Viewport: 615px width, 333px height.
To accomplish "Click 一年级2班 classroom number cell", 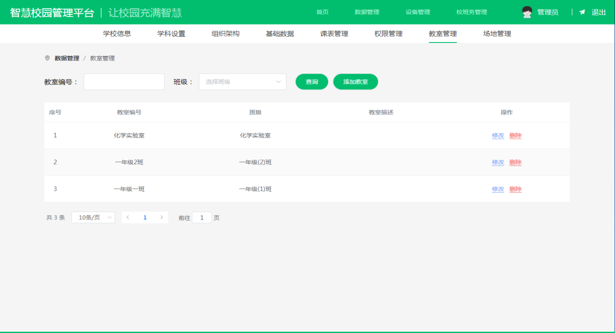I will point(129,162).
